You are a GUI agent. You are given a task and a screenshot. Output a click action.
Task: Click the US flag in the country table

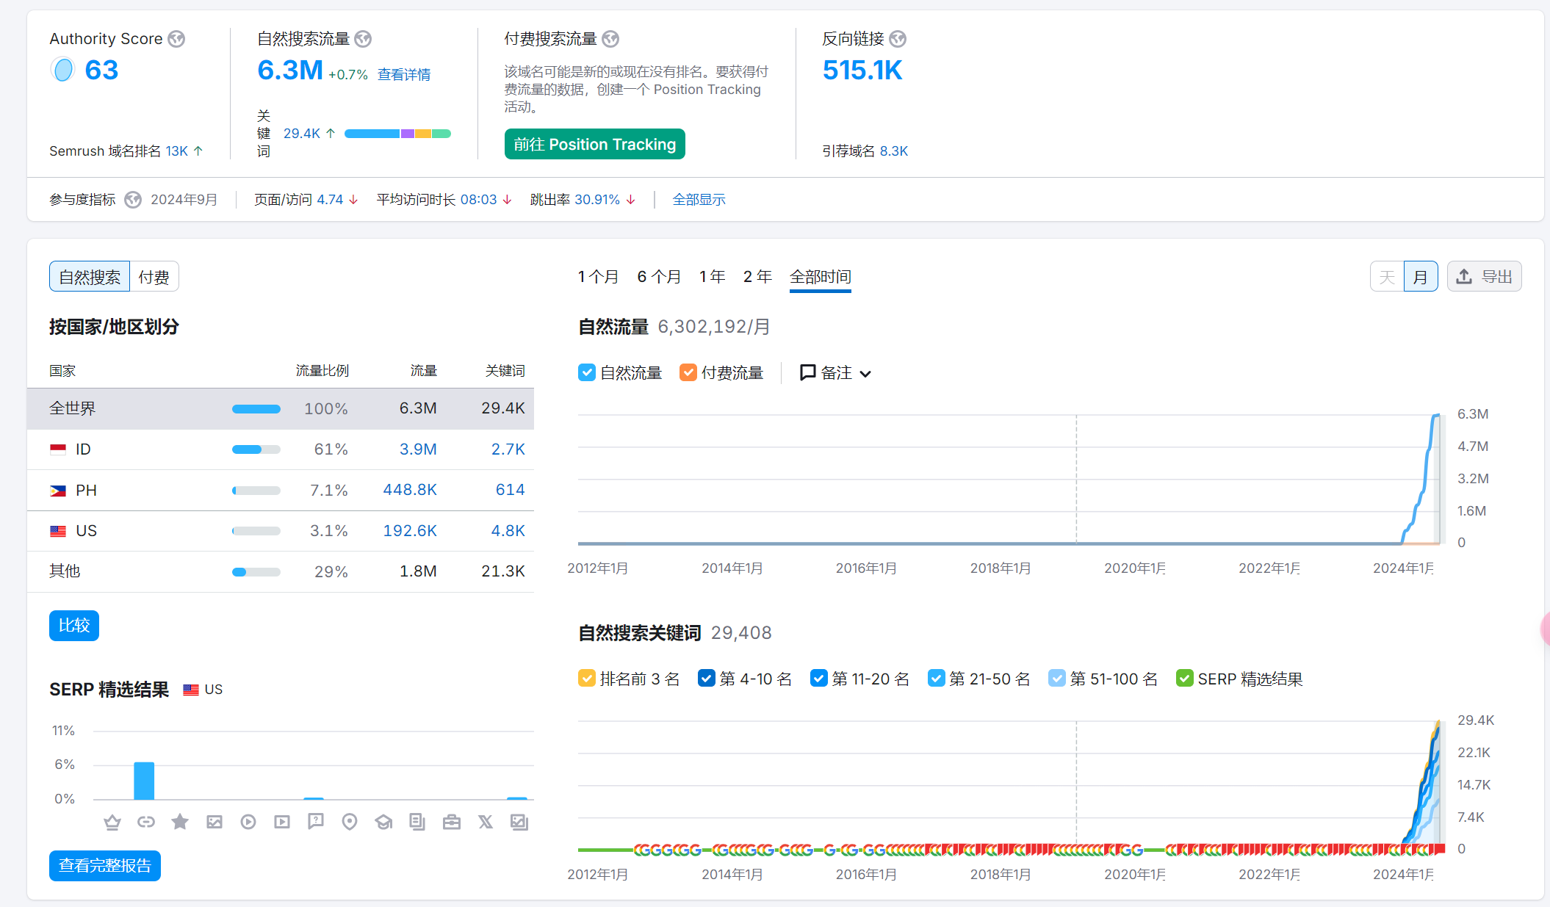point(58,531)
